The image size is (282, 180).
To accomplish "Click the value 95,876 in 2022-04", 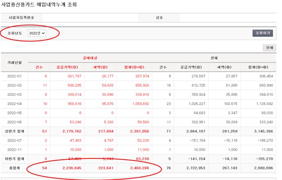I will coord(108,104).
